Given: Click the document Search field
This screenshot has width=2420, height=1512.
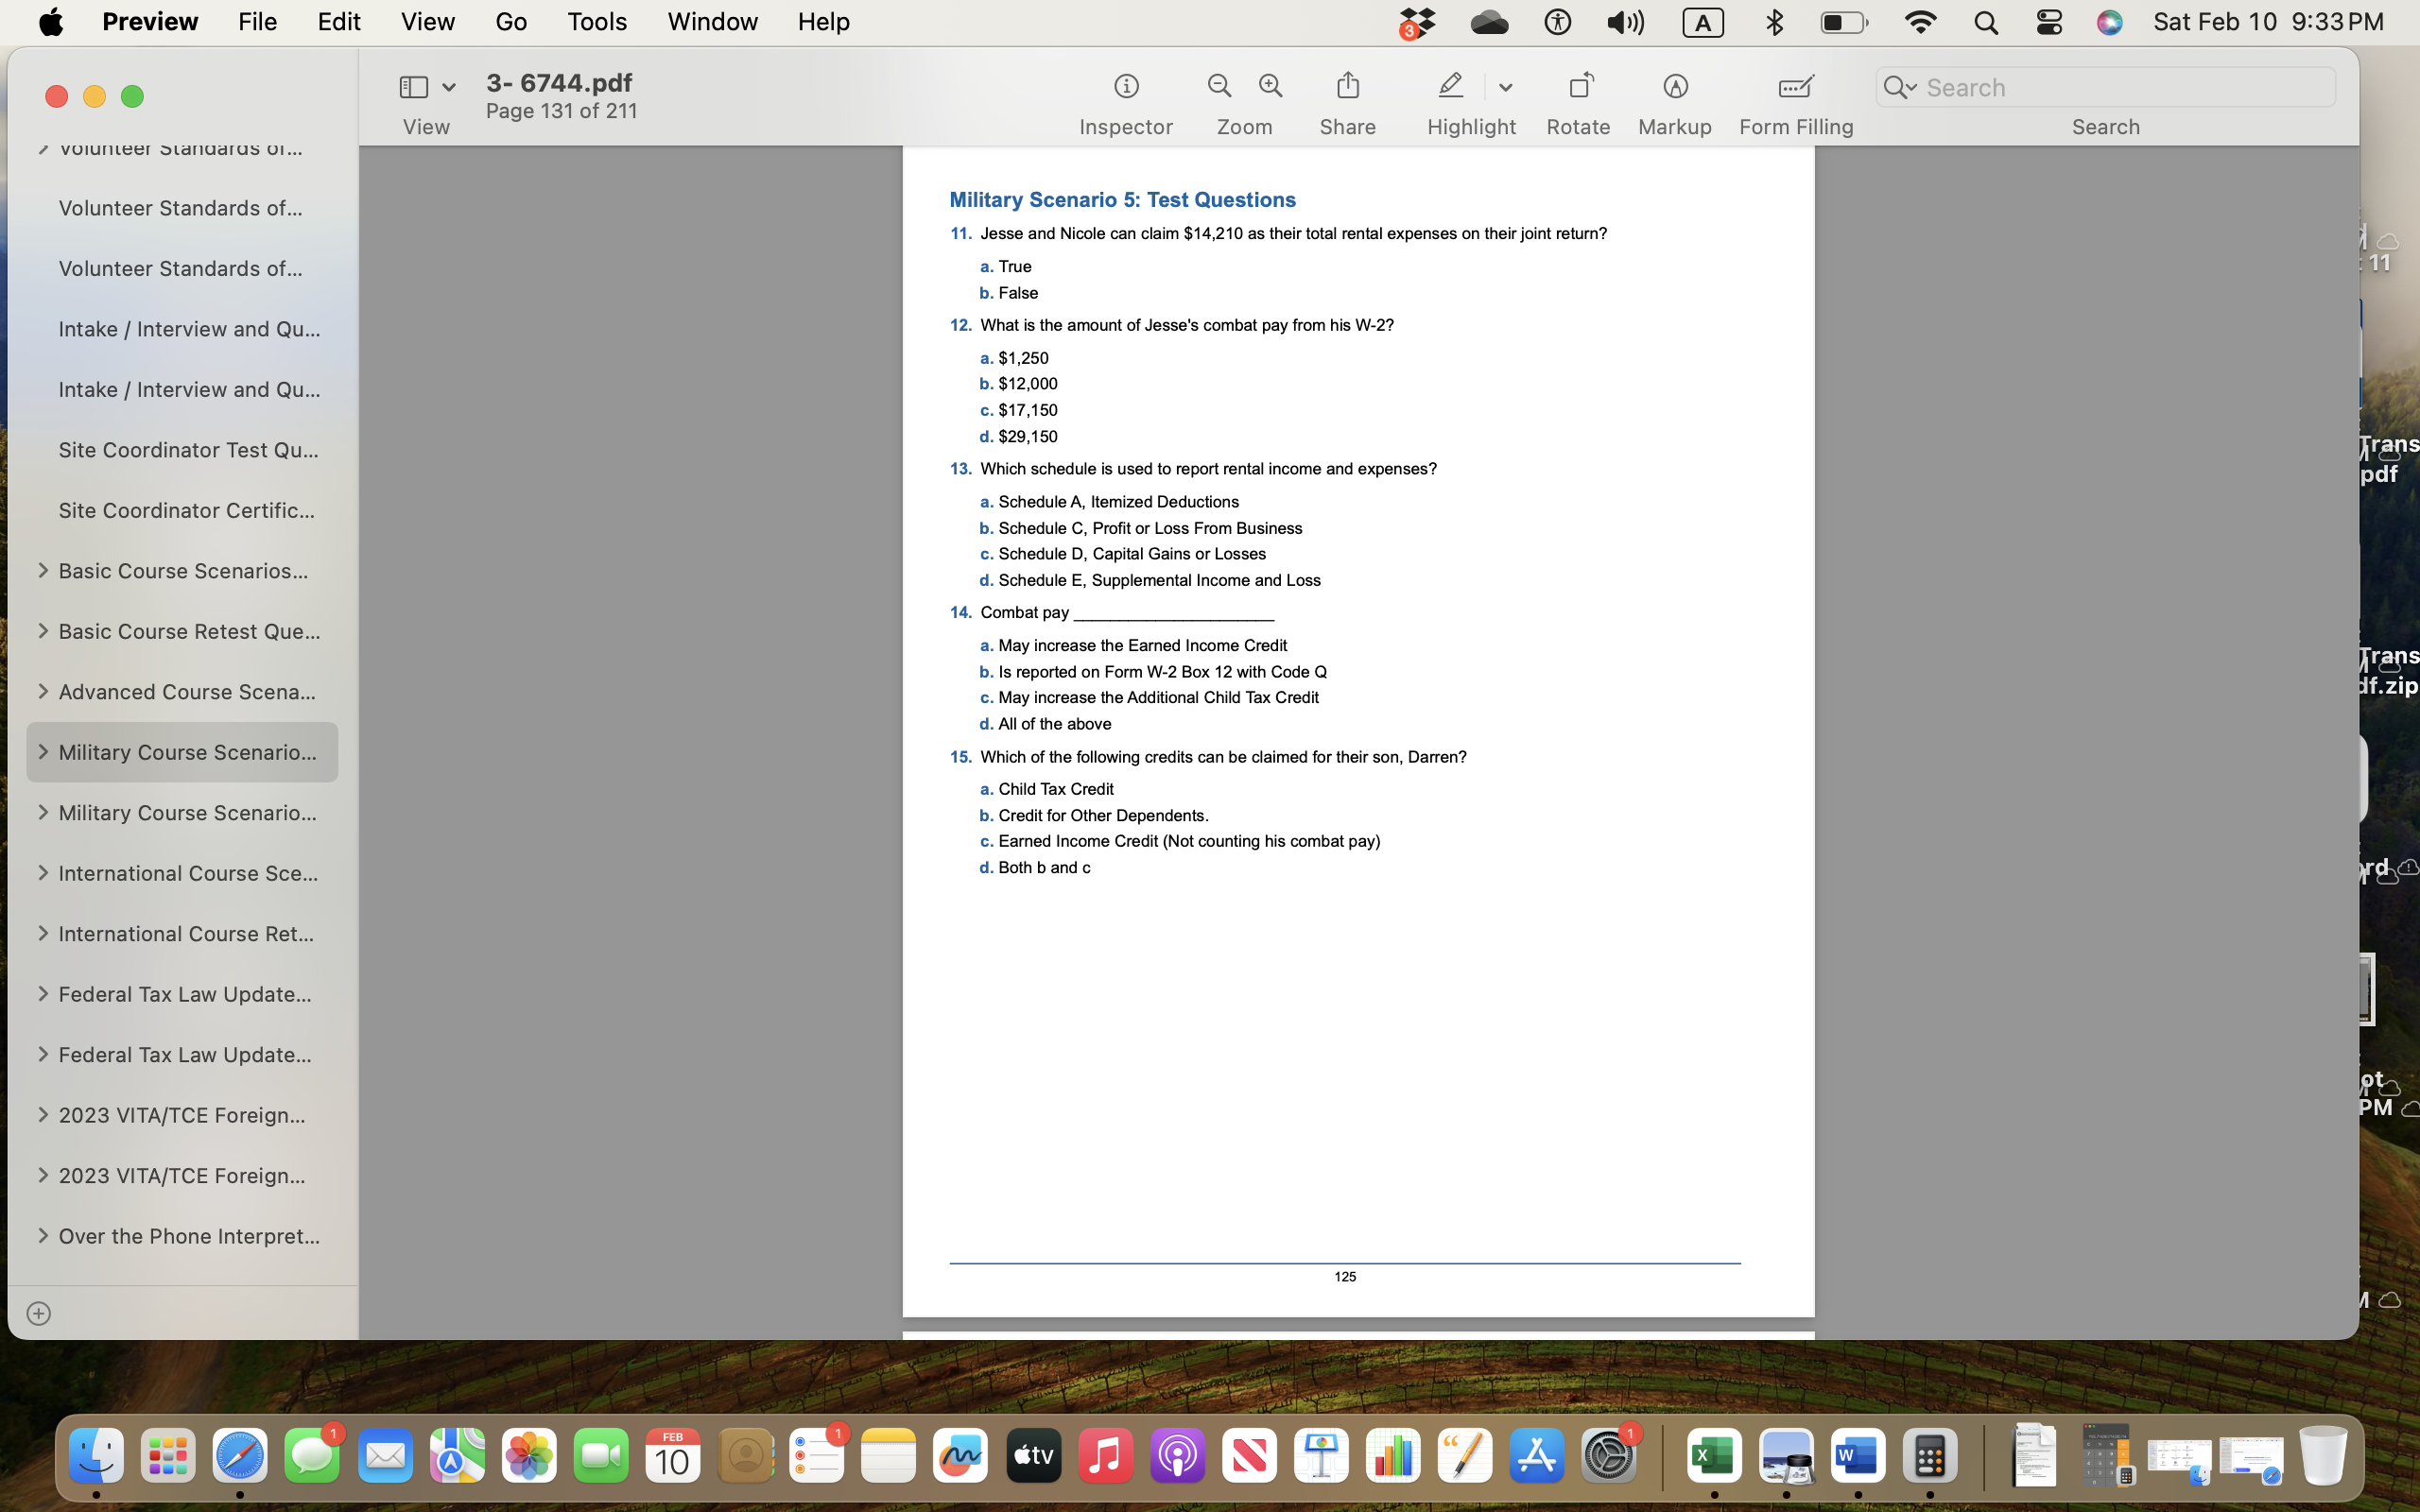Looking at the screenshot, I should tap(2122, 88).
